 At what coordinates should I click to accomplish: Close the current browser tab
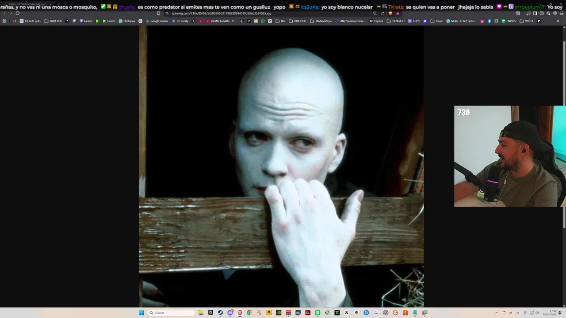coord(50,4)
